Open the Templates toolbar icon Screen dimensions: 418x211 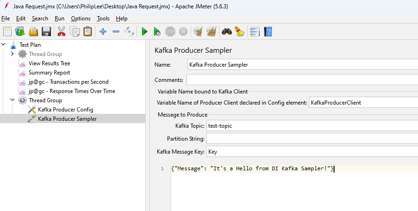(x=20, y=31)
